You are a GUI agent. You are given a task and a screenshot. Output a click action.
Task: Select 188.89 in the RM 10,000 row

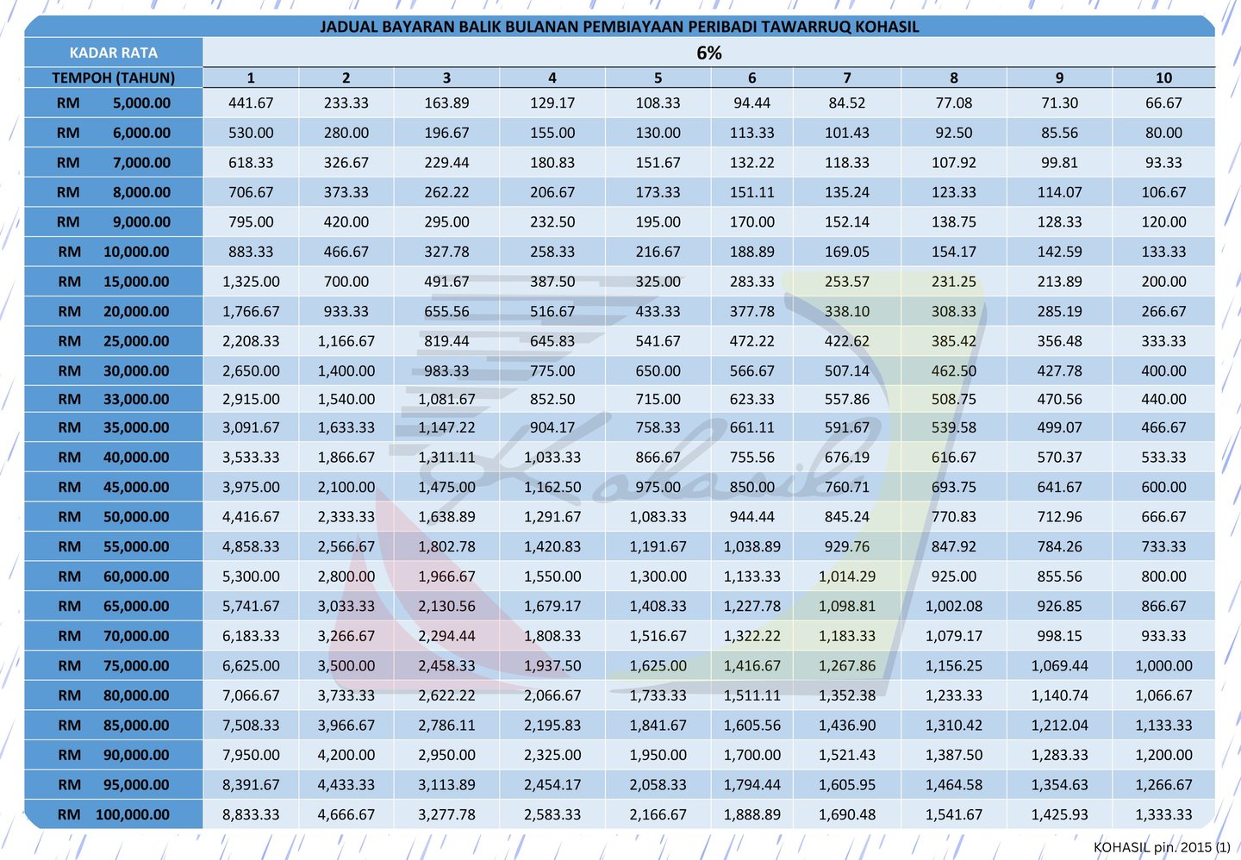(x=752, y=252)
